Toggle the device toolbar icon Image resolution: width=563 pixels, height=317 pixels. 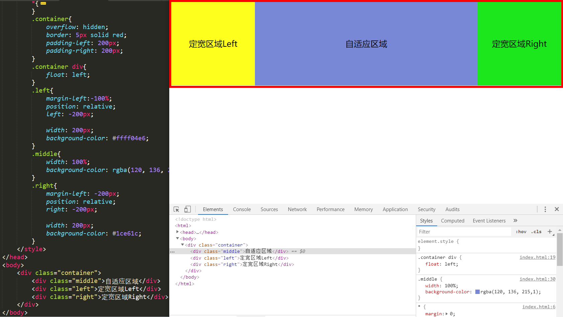pyautogui.click(x=187, y=209)
